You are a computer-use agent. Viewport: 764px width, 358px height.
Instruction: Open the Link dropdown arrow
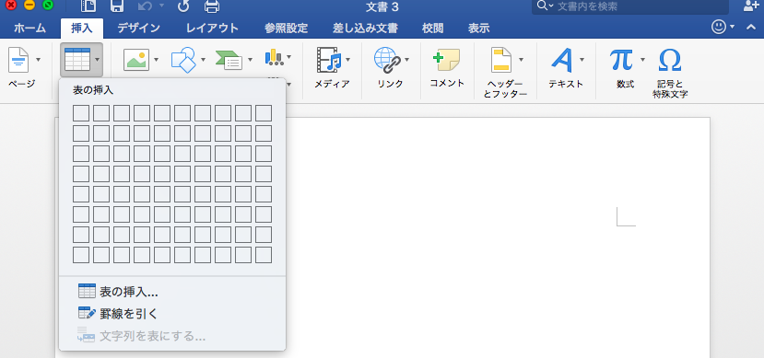[x=406, y=61]
